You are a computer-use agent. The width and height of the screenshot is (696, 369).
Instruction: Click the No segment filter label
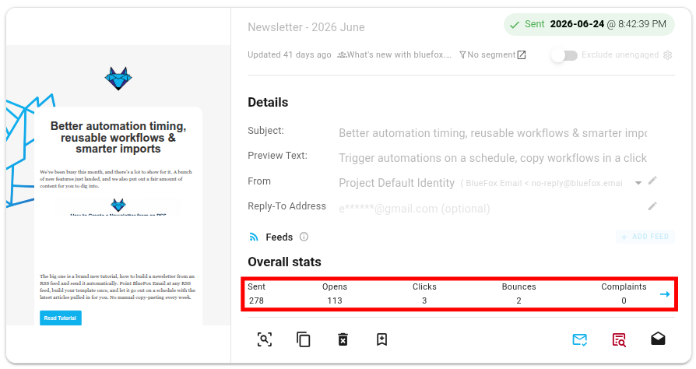[x=487, y=55]
